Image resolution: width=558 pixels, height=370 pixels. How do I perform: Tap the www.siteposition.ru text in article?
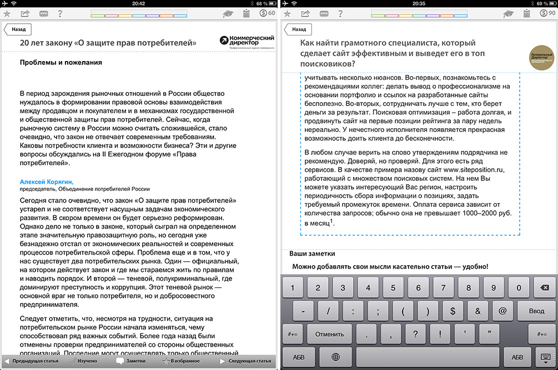pyautogui.click(x=474, y=170)
